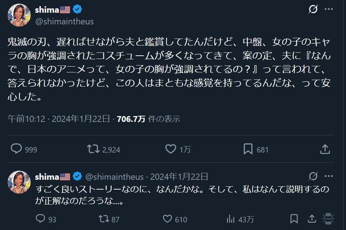Screen dimensions: 346x230
Task: Click the 午前10:12 · 2024年1月22日 timestamp link
Action: tap(59, 119)
